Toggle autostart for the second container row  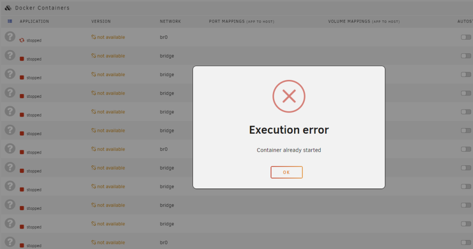[x=466, y=56]
